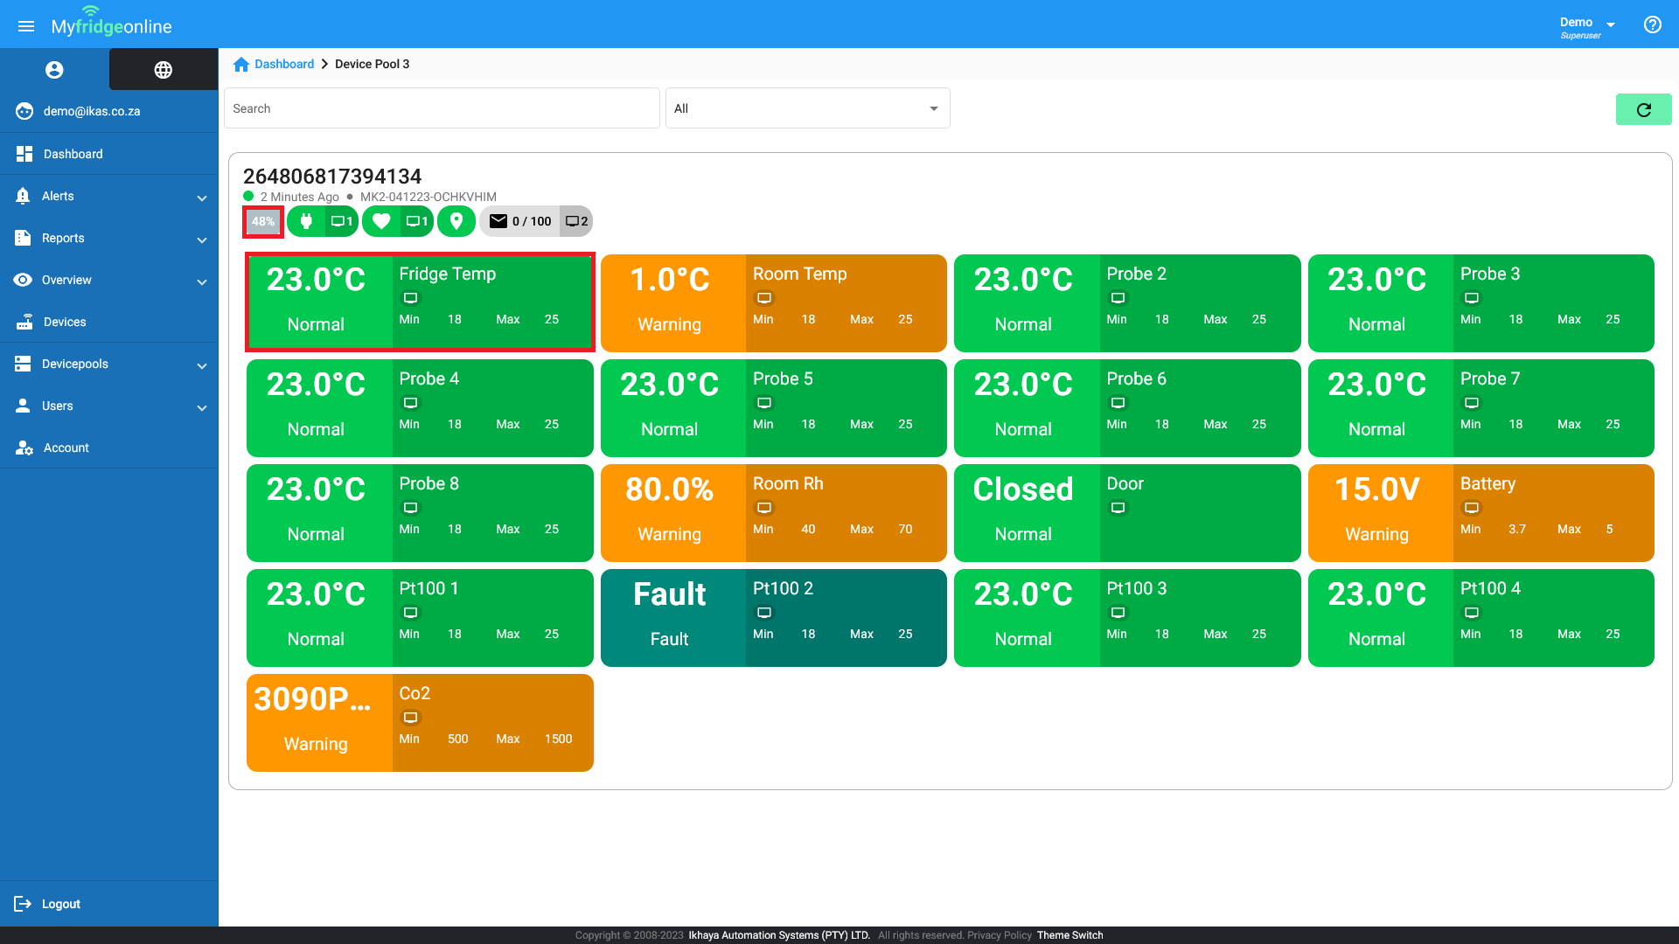Click the display icon under Pt100 2
1679x944 pixels.
[x=764, y=613]
